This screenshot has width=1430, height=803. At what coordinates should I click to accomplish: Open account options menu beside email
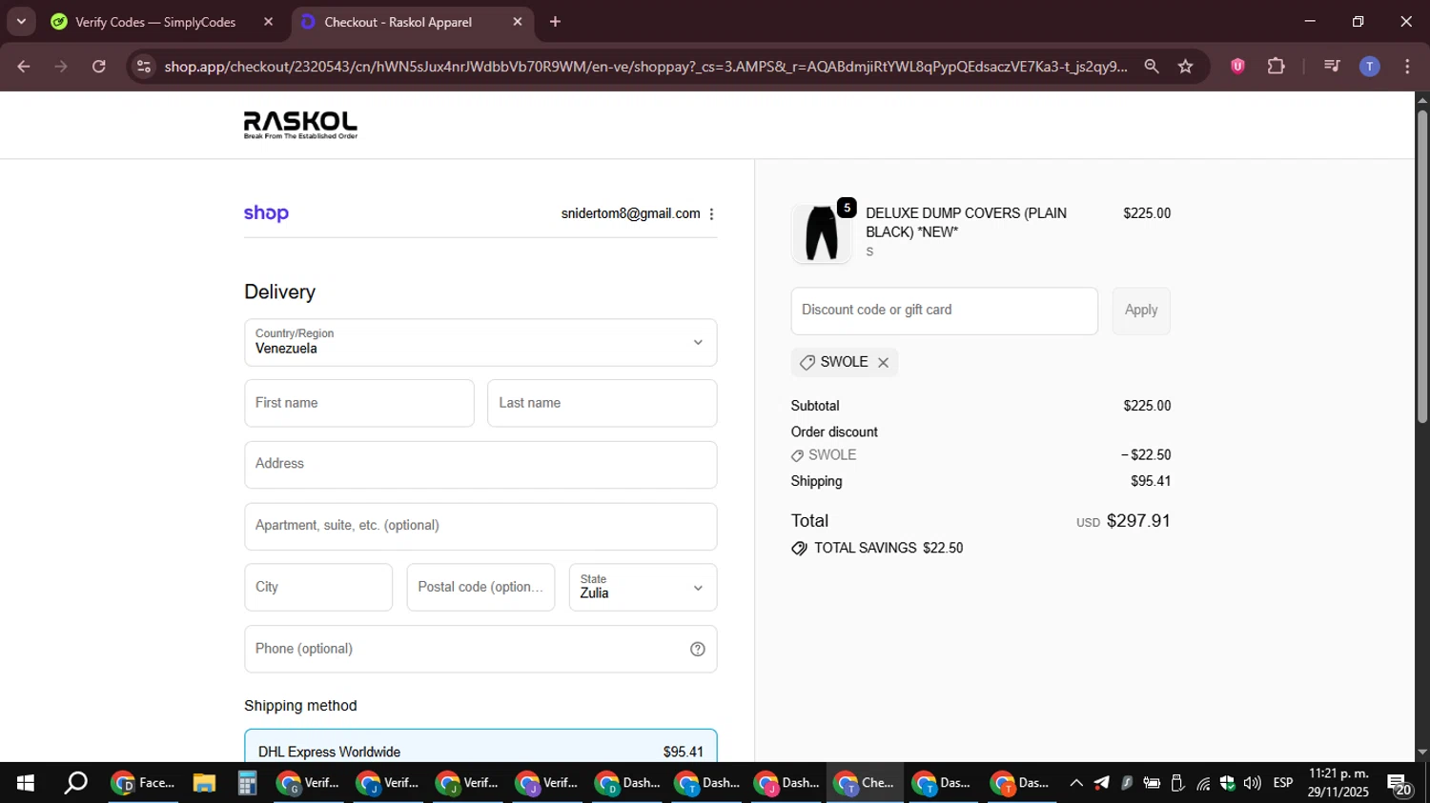tap(711, 214)
